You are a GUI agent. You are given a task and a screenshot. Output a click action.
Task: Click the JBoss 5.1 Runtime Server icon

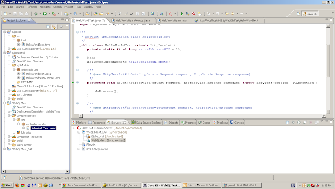pyautogui.click(x=79, y=128)
